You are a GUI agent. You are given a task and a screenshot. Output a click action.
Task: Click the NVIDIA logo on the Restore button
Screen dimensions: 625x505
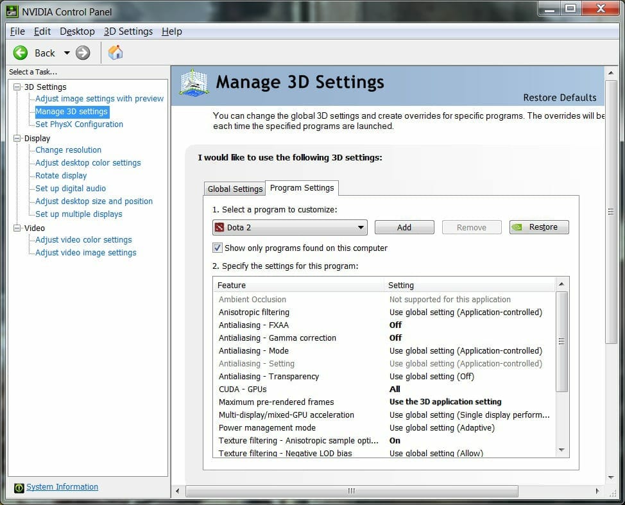coord(520,227)
